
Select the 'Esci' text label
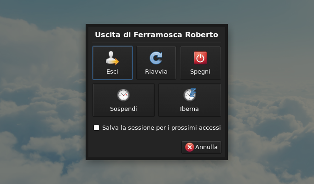coord(112,72)
